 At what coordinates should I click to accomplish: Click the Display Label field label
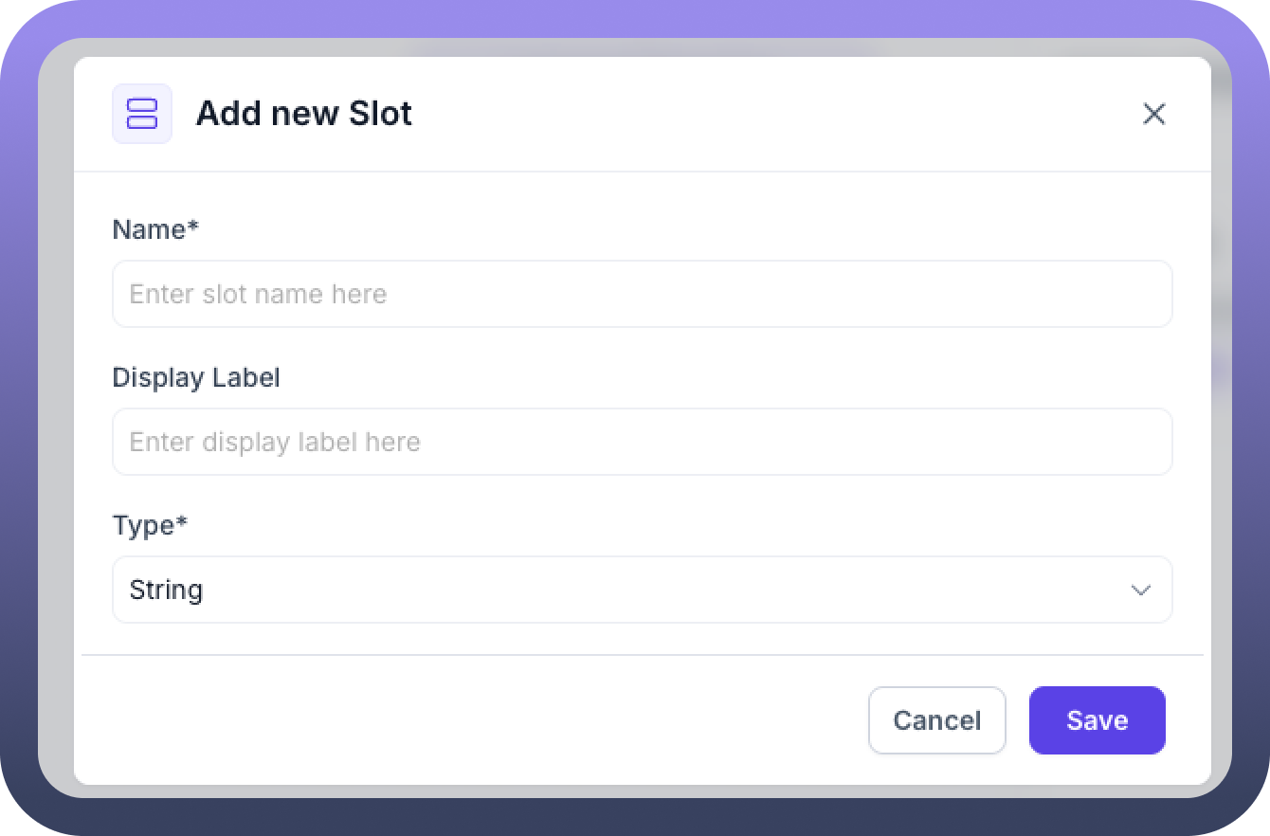[196, 377]
